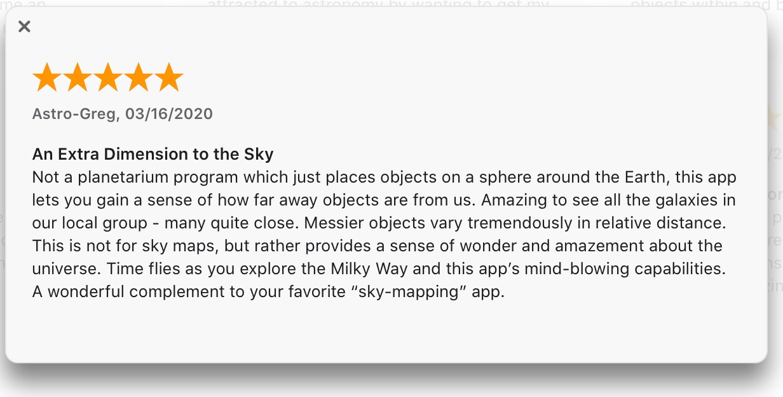Image resolution: width=783 pixels, height=397 pixels.
Task: Select the partially visible date behind the card
Action: point(778,153)
